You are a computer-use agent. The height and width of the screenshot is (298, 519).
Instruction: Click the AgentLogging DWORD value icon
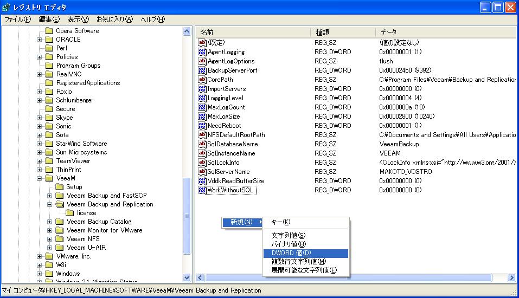(202, 52)
